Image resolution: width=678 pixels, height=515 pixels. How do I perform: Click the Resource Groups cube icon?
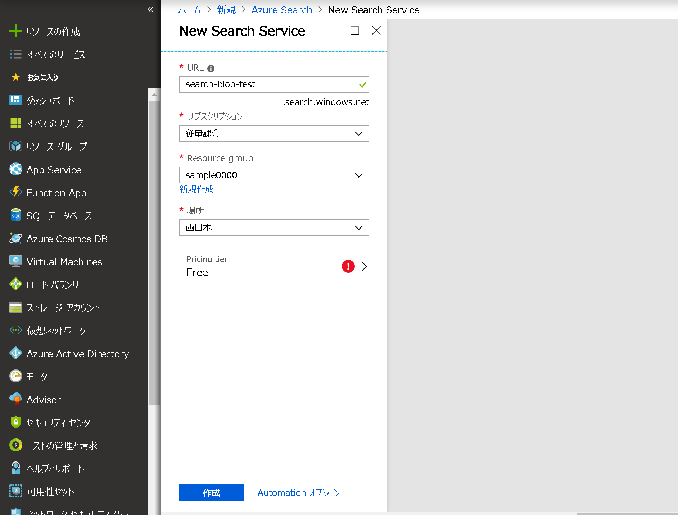[x=15, y=146]
